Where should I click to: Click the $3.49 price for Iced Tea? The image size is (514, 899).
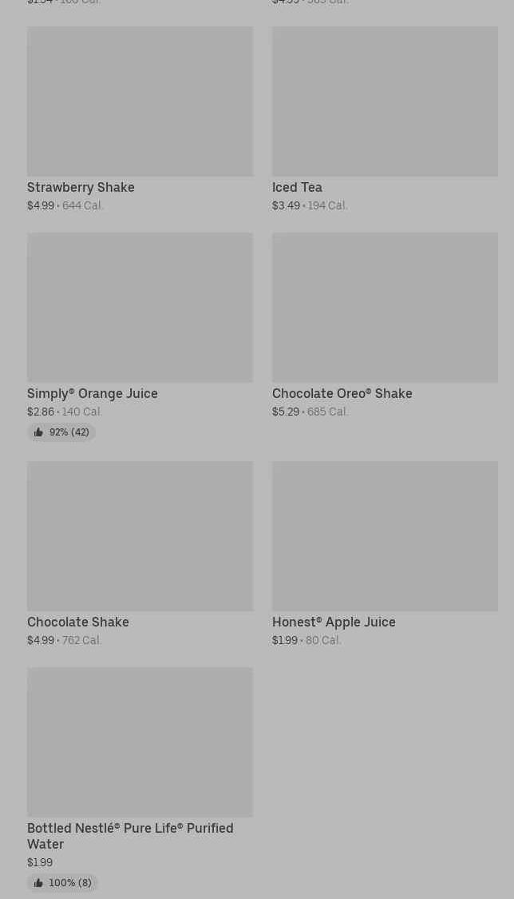click(x=286, y=205)
